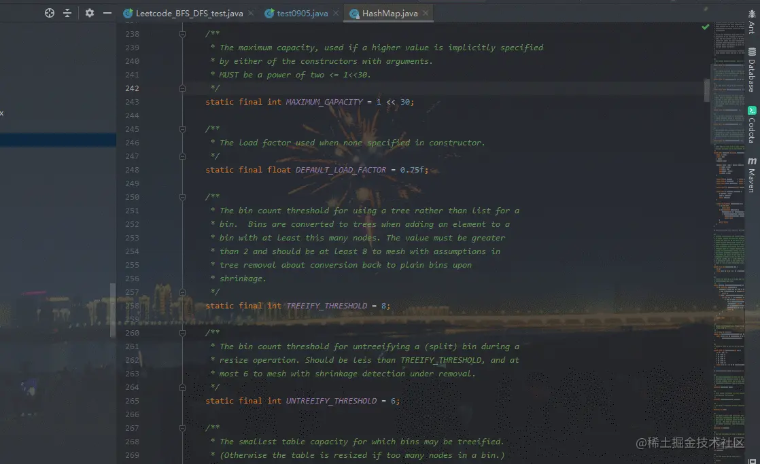The height and width of the screenshot is (464, 760).
Task: Click the value 30 on line 243
Action: (x=404, y=102)
